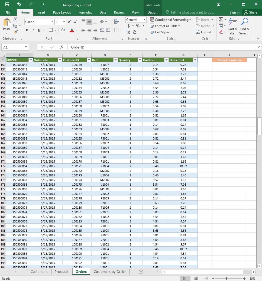Screen dimensions: 262x281
Task: Click the zoom slider handle
Action: point(227,279)
